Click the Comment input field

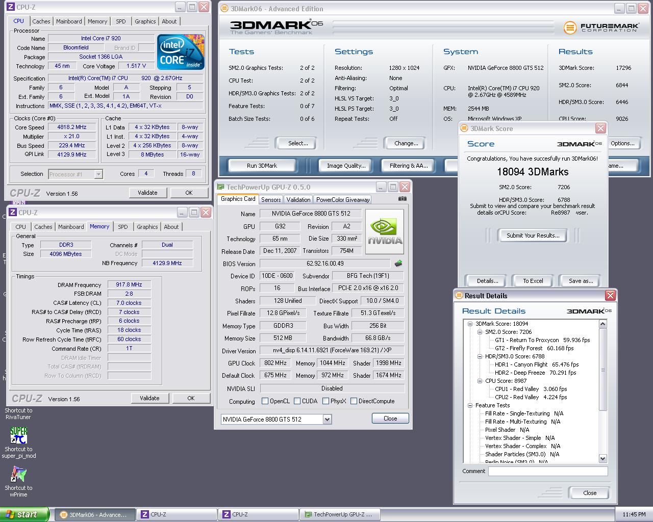click(547, 472)
